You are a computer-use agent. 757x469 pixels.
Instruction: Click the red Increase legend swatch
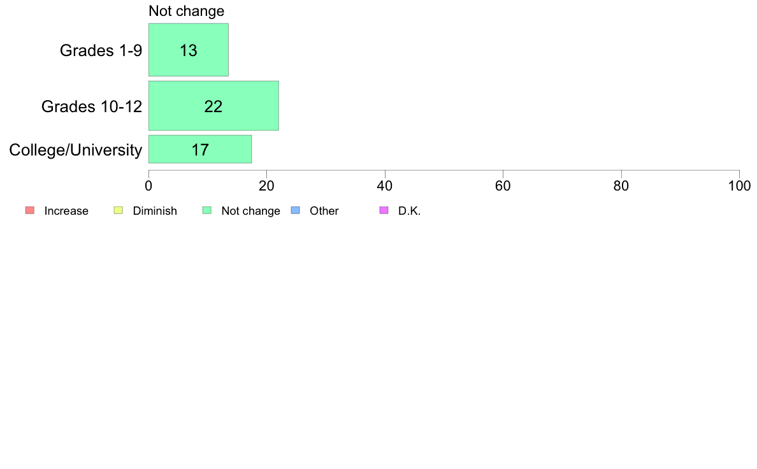click(x=30, y=210)
